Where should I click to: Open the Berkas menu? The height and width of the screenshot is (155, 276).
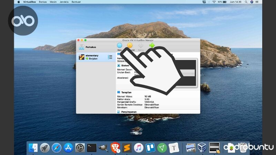43,2
